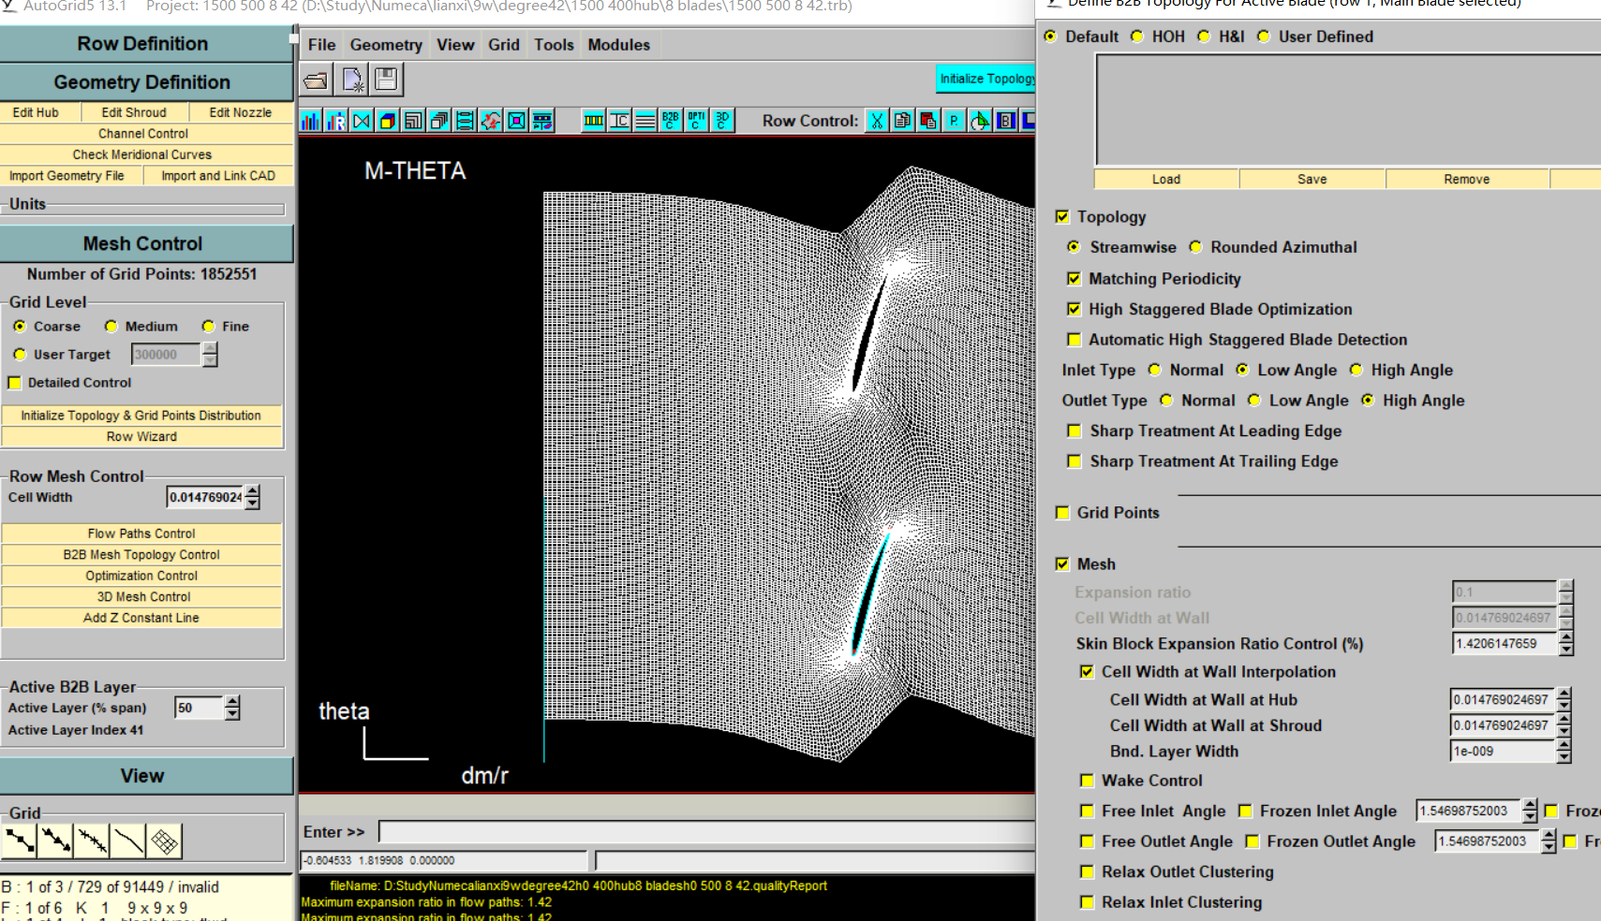Increment the Active Layer span stepper

[232, 702]
